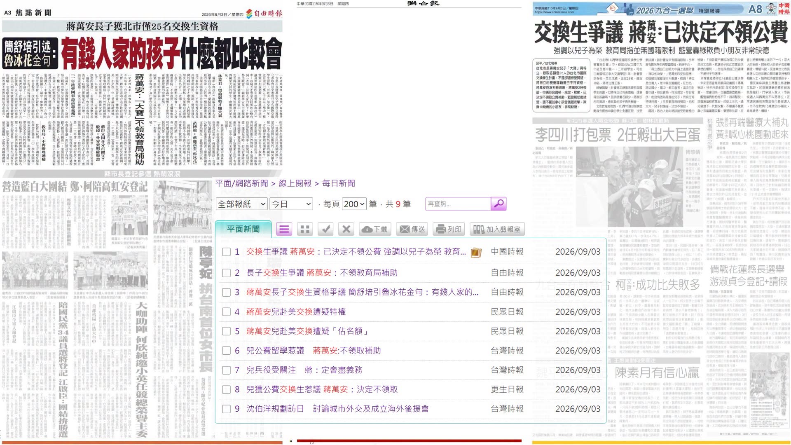The image size is (791, 445).
Task: Check the box for result 1
Action: [226, 252]
